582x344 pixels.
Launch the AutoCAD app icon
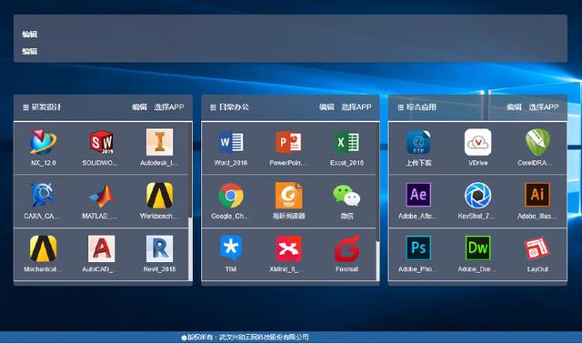click(x=101, y=248)
